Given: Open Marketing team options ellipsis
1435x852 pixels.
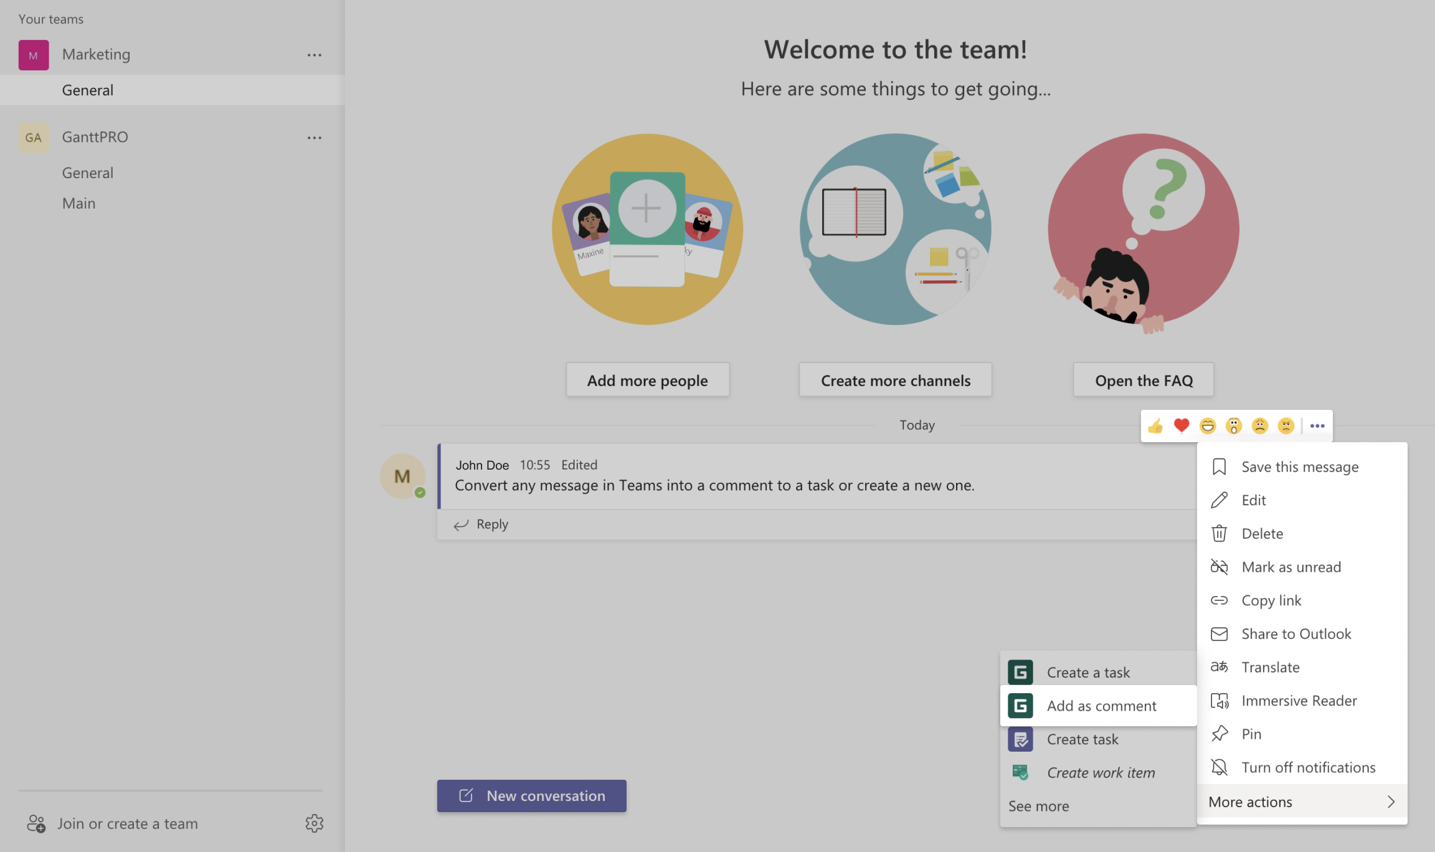Looking at the screenshot, I should [315, 54].
